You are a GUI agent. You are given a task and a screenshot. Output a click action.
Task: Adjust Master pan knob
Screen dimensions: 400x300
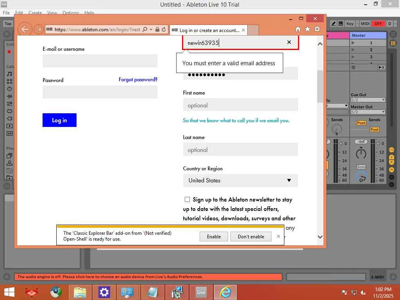pos(361,153)
